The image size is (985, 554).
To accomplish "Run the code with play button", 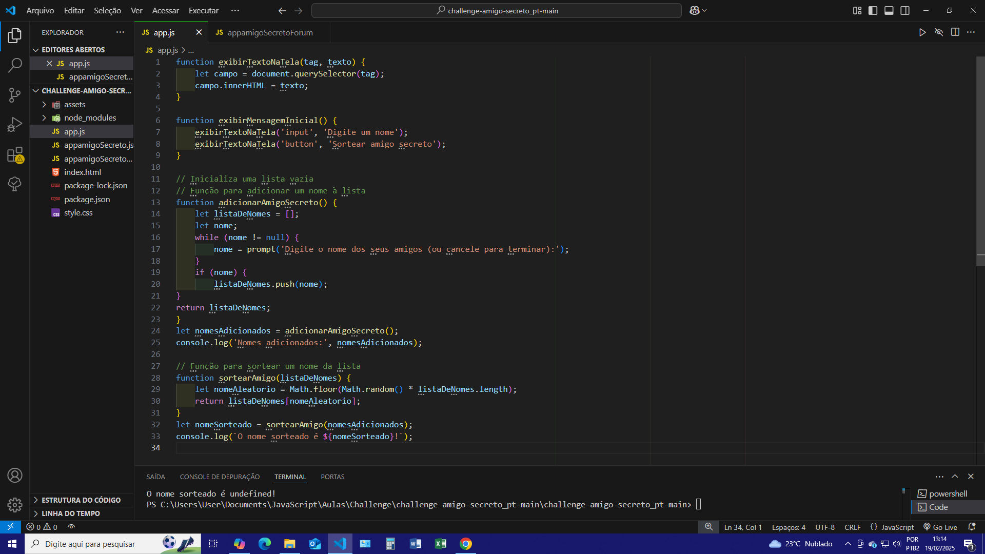I will coord(922,32).
